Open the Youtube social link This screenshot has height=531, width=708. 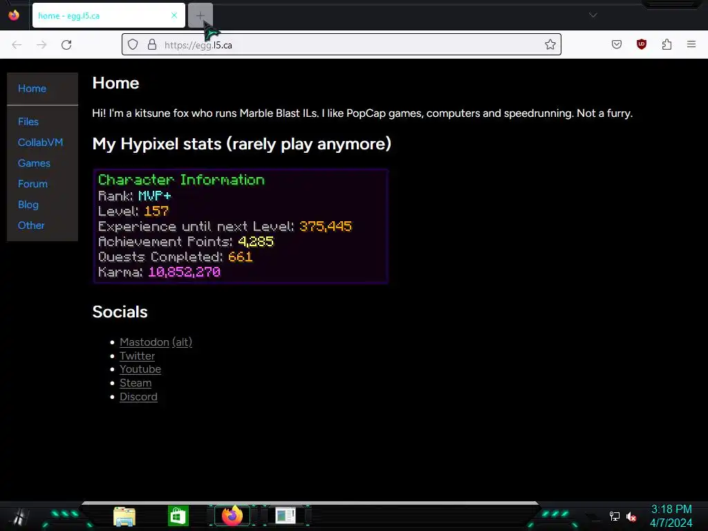(x=140, y=369)
